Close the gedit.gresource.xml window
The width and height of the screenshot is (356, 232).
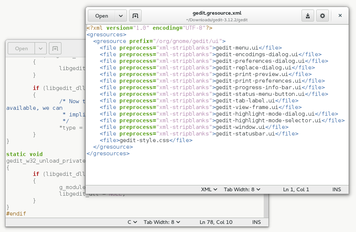coord(340,15)
